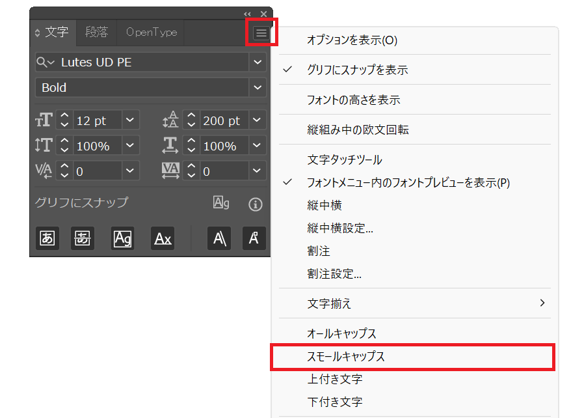Viewport: 584px width, 418px height.
Task: Open the Character panel hamburger menu
Action: point(261,33)
